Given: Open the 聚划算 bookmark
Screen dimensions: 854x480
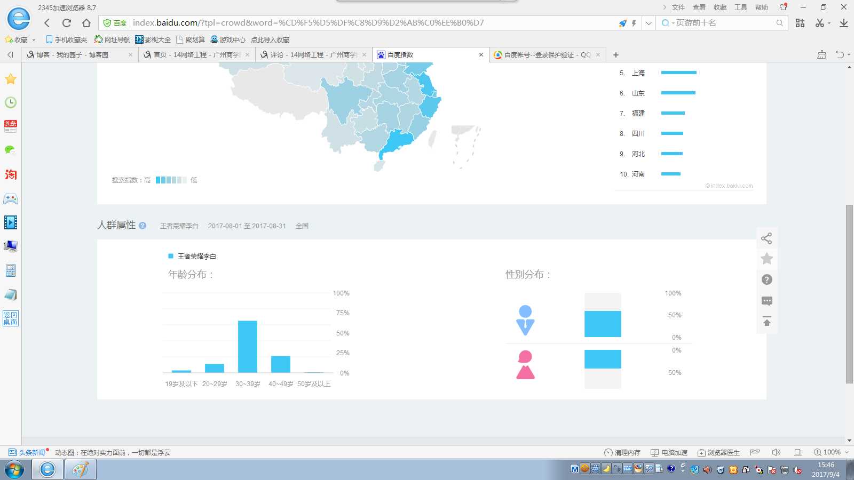Looking at the screenshot, I should pyautogui.click(x=191, y=39).
